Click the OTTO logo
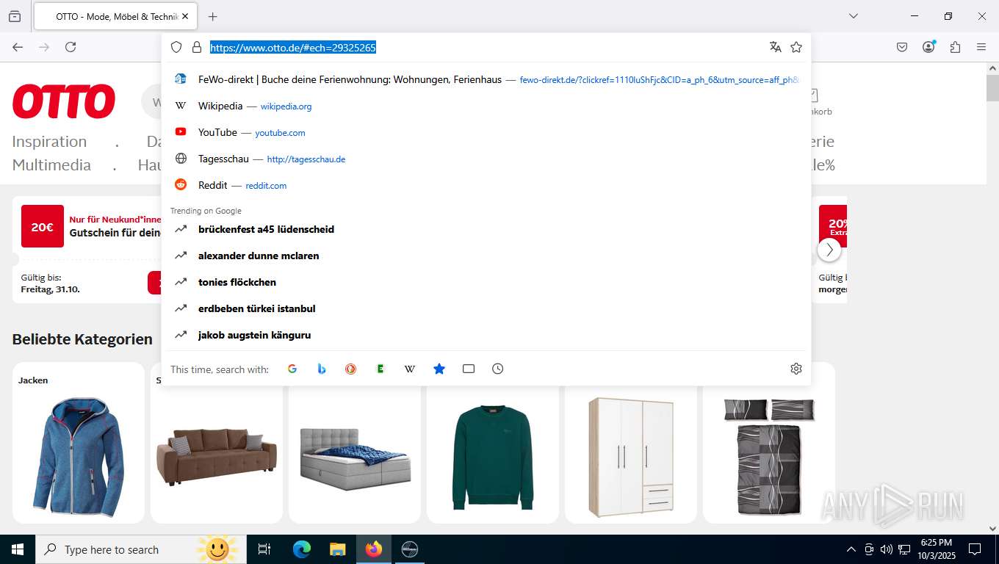Image resolution: width=999 pixels, height=564 pixels. 64,101
